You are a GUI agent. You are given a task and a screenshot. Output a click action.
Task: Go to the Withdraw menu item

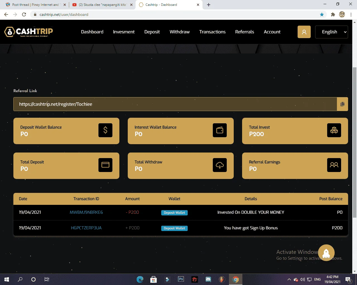click(180, 32)
